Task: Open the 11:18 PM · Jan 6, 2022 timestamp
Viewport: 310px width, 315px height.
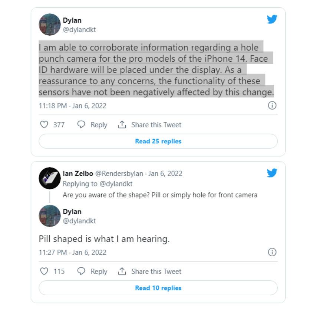Action: point(73,106)
